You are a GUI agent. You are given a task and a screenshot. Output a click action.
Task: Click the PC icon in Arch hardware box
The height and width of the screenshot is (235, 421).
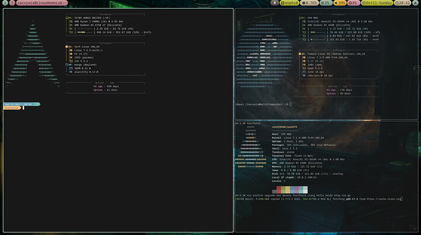click(x=67, y=18)
